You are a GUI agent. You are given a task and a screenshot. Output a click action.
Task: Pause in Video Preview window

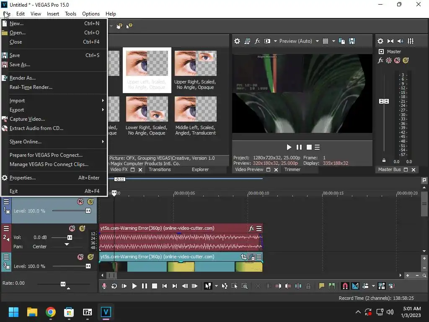299,147
